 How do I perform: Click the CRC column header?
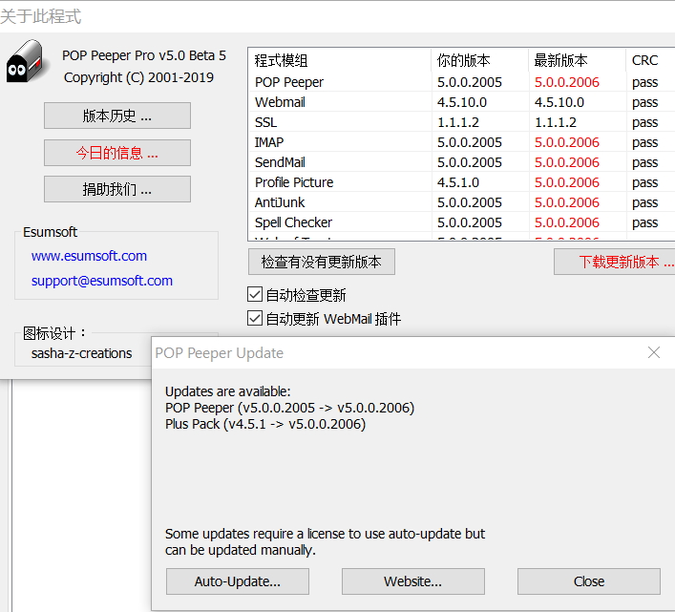[x=650, y=60]
